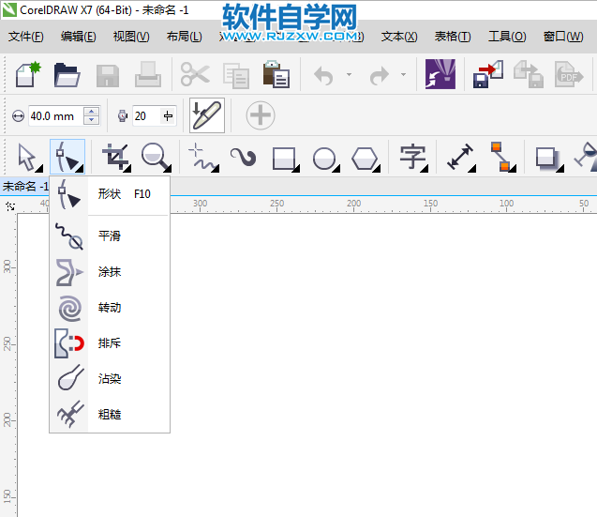Click the Publish to PDF icon
This screenshot has width=597, height=517.
tap(569, 74)
